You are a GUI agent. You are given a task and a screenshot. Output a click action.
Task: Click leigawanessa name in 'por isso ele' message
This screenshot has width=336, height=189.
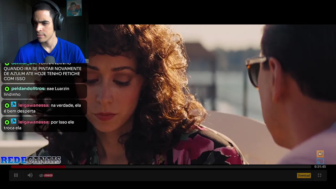coord(34,122)
